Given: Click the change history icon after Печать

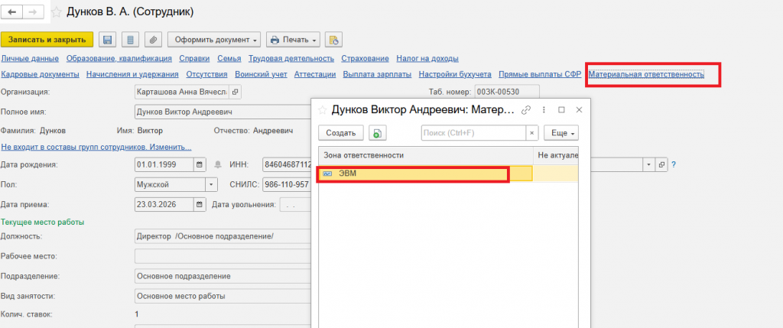Looking at the screenshot, I should pos(333,40).
